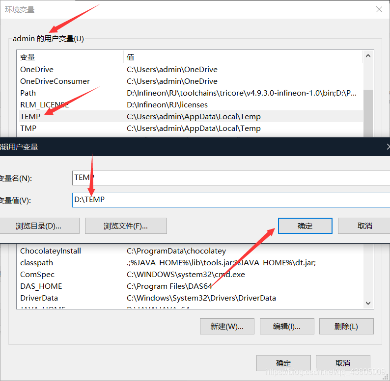Click the variable value field D:\TEMP
This screenshot has height=381, width=390.
(231, 200)
